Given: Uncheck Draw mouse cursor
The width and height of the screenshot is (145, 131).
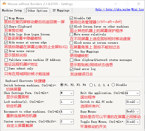Looking at the screenshot, I should 6,51.
